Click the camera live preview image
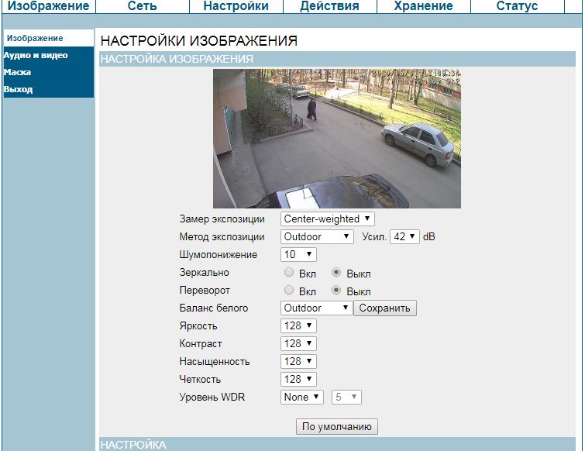This screenshot has height=451, width=585. (x=336, y=139)
